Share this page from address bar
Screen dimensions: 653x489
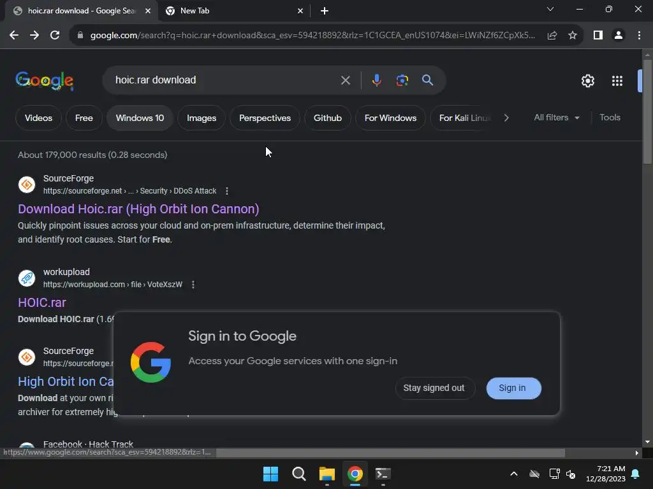coord(552,36)
